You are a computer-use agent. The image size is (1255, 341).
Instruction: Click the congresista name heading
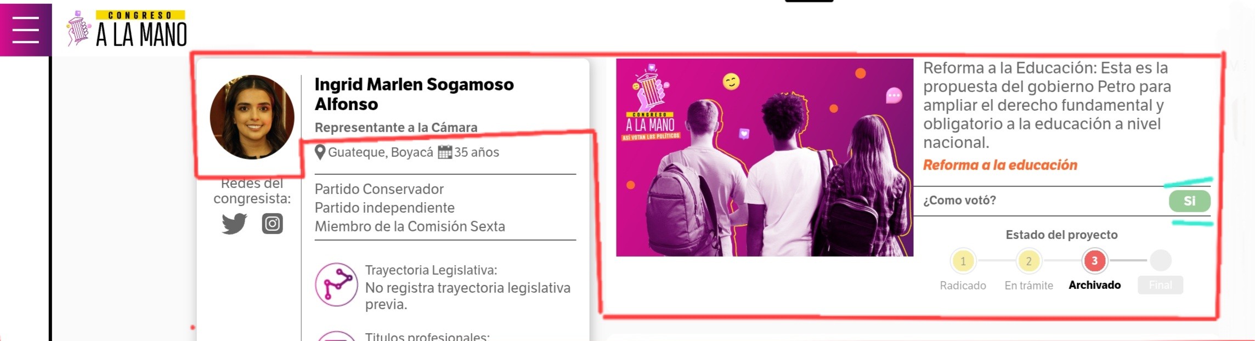(x=414, y=94)
